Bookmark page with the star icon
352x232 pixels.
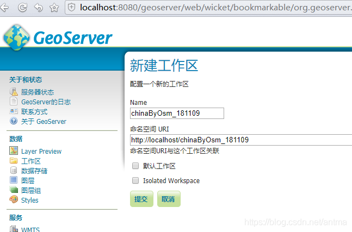(54, 8)
